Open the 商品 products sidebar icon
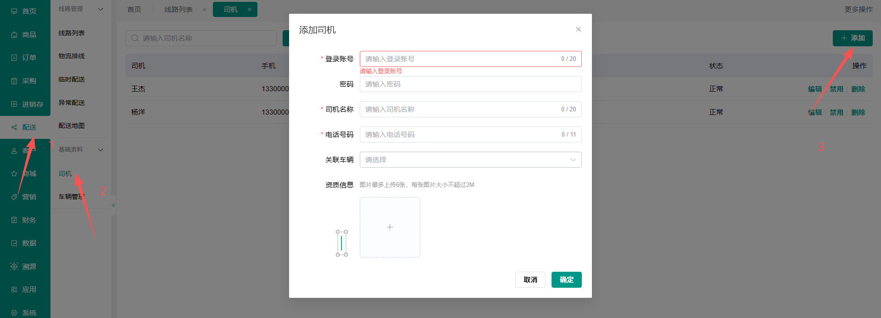Image resolution: width=881 pixels, height=318 pixels. click(14, 34)
